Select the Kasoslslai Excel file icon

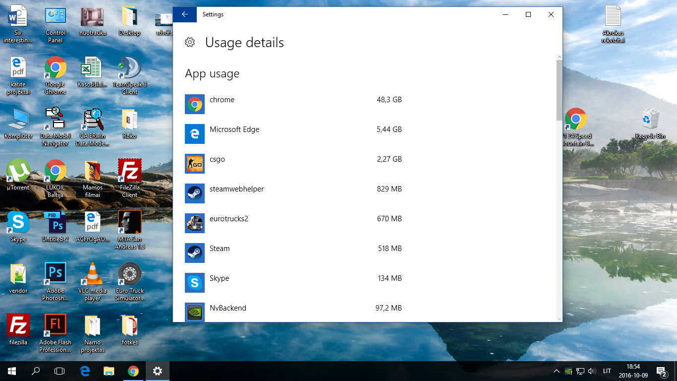click(x=93, y=71)
